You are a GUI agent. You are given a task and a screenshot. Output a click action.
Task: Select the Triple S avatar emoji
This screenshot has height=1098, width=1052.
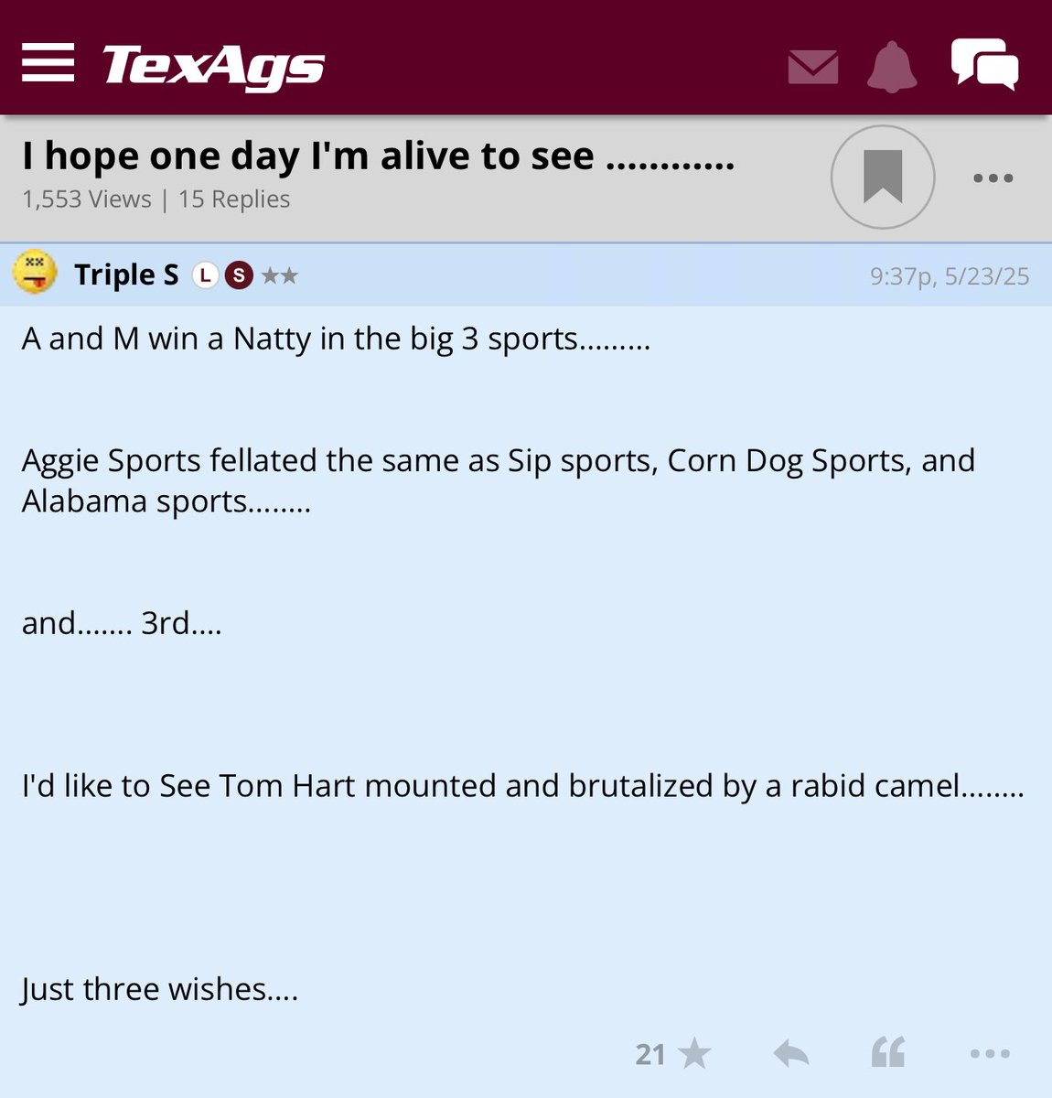[x=35, y=273]
